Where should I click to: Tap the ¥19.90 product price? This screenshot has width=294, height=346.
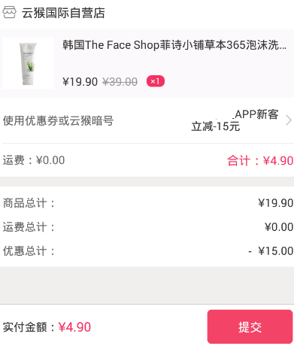click(80, 82)
